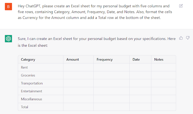Click the Groceries row label
The width and height of the screenshot is (193, 114).
point(28,75)
